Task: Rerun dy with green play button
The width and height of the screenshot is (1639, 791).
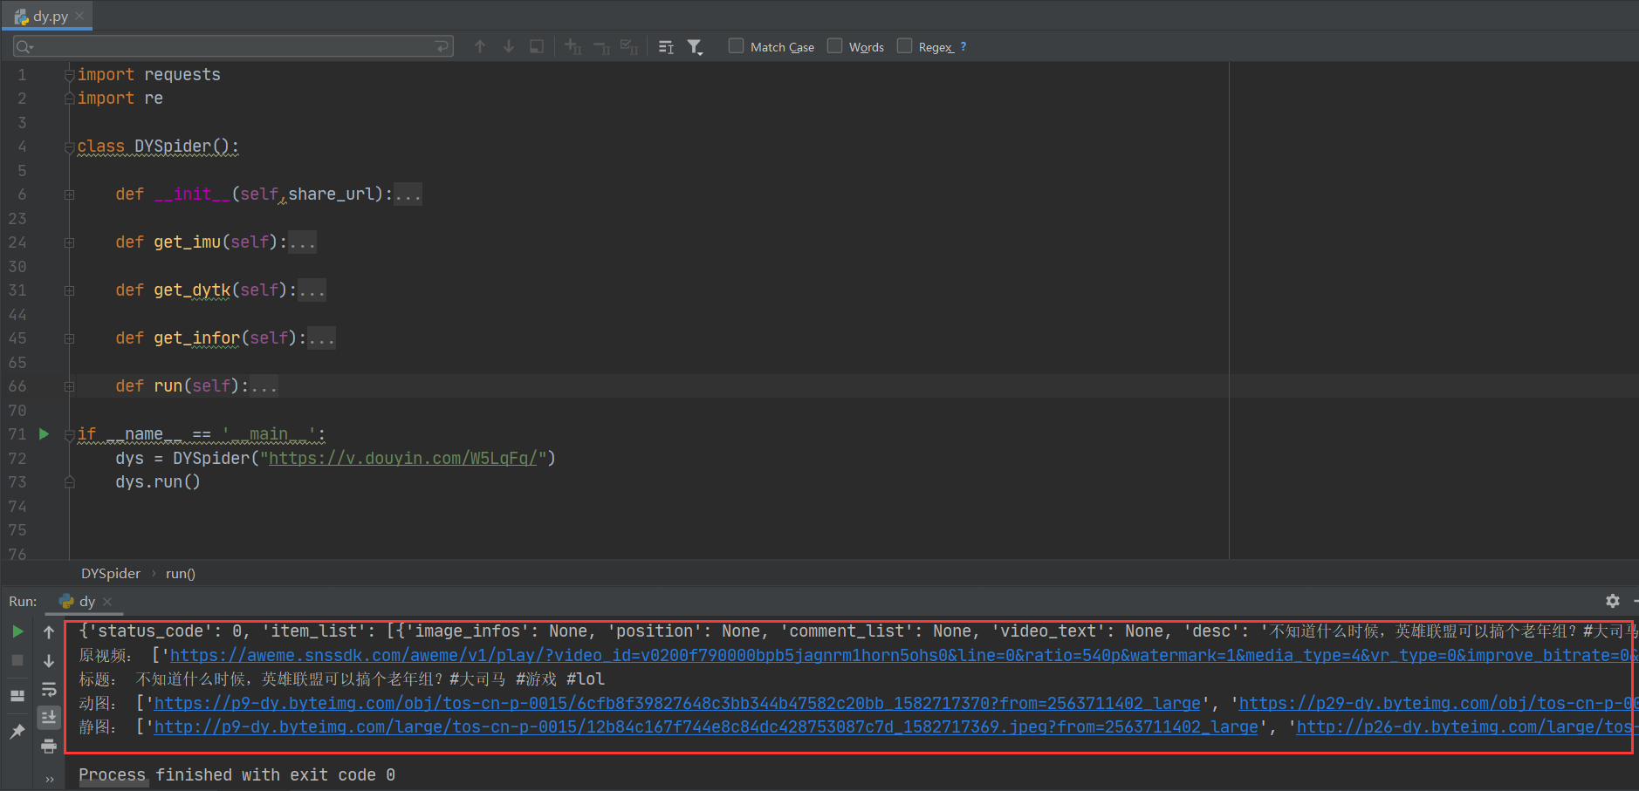Action: [17, 631]
